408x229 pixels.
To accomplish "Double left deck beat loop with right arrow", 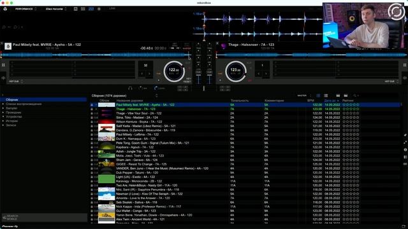I will (149, 74).
